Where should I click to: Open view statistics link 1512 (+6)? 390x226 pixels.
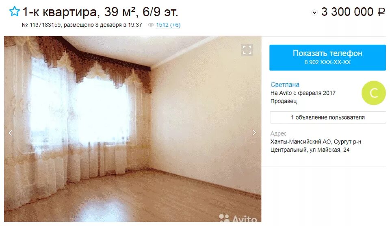click(168, 25)
